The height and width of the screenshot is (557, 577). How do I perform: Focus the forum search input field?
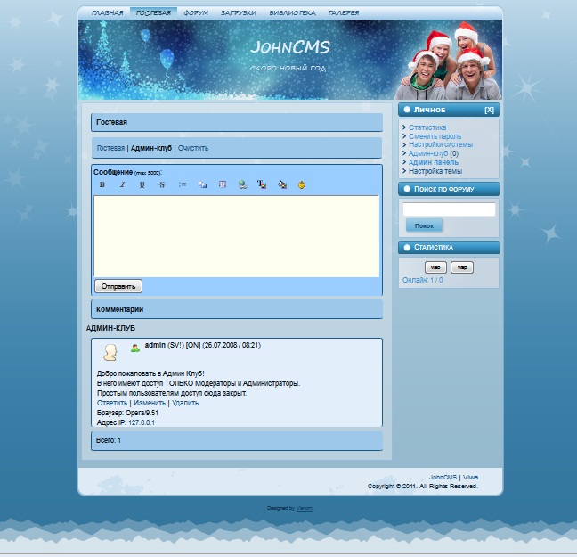(x=449, y=209)
